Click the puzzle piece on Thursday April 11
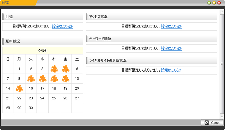Viewport: 225px width, 130px height. [x=54, y=79]
